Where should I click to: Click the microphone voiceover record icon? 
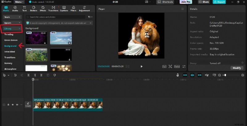tap(178, 75)
